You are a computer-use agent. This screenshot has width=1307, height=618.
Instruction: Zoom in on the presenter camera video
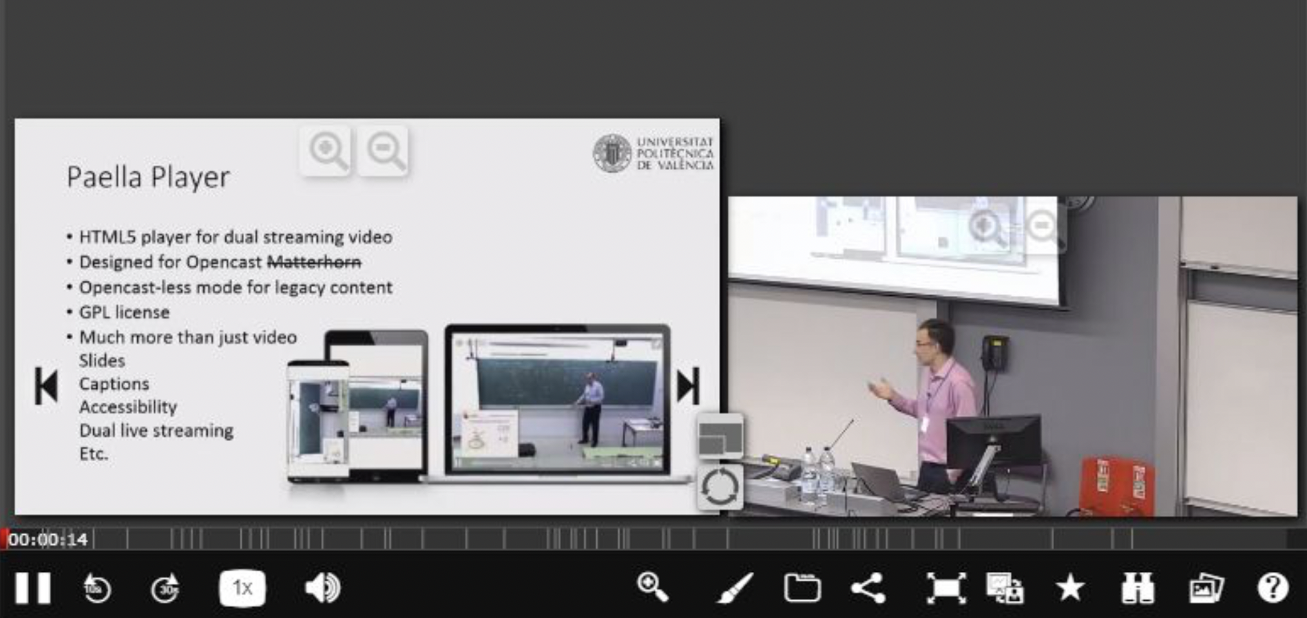tap(986, 228)
